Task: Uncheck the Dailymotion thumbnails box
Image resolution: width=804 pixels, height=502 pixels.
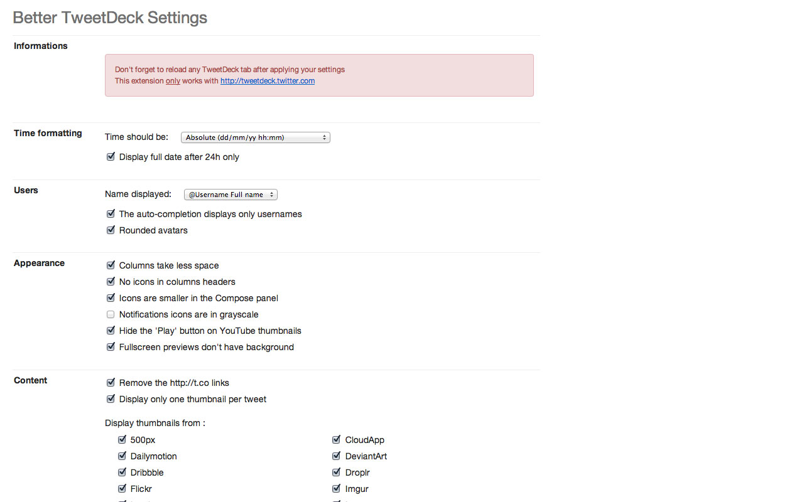Action: 122,456
